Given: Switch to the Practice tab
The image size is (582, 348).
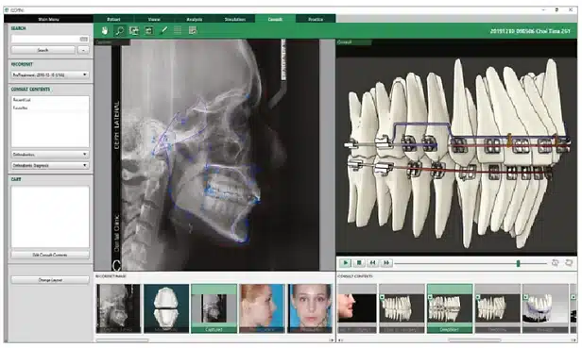Looking at the screenshot, I should 316,19.
